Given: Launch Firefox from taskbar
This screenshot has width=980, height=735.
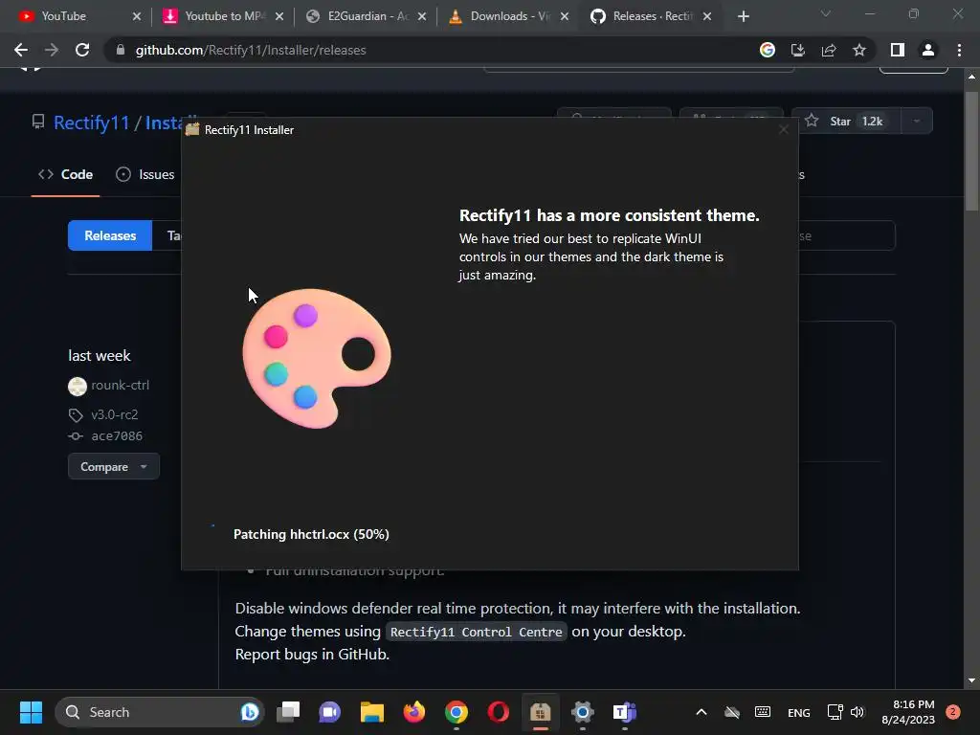Looking at the screenshot, I should (413, 712).
